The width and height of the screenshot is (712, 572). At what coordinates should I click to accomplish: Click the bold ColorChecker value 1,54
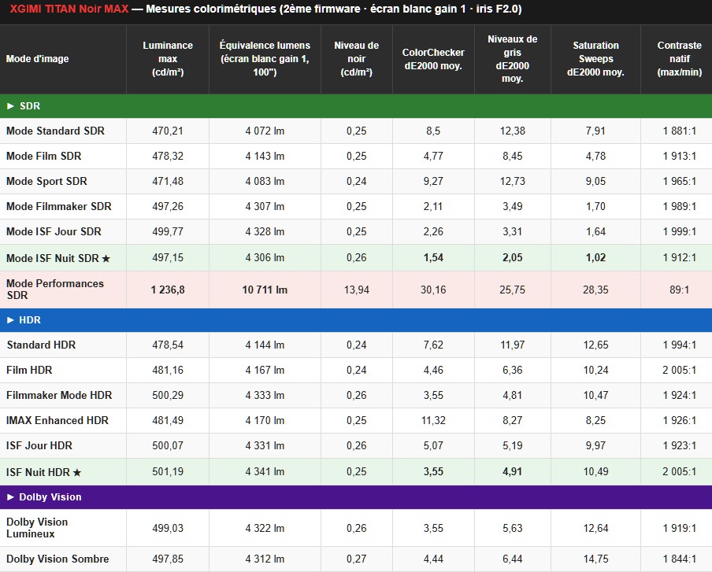(x=433, y=257)
